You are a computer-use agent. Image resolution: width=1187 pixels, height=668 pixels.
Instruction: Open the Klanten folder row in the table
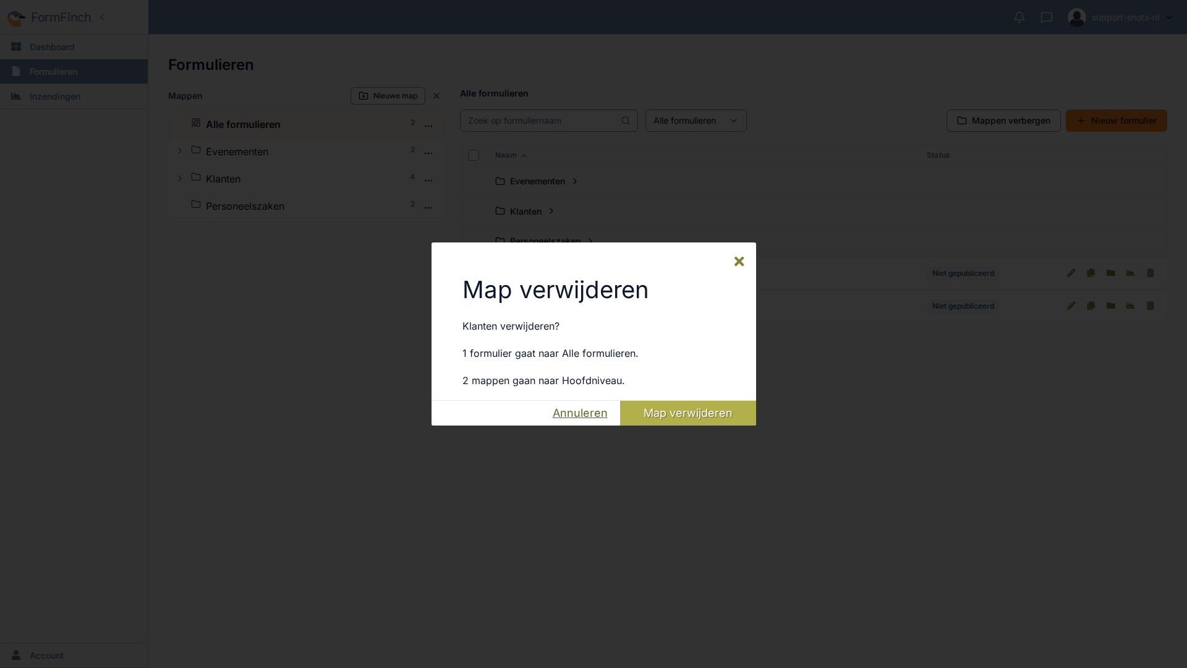[525, 212]
